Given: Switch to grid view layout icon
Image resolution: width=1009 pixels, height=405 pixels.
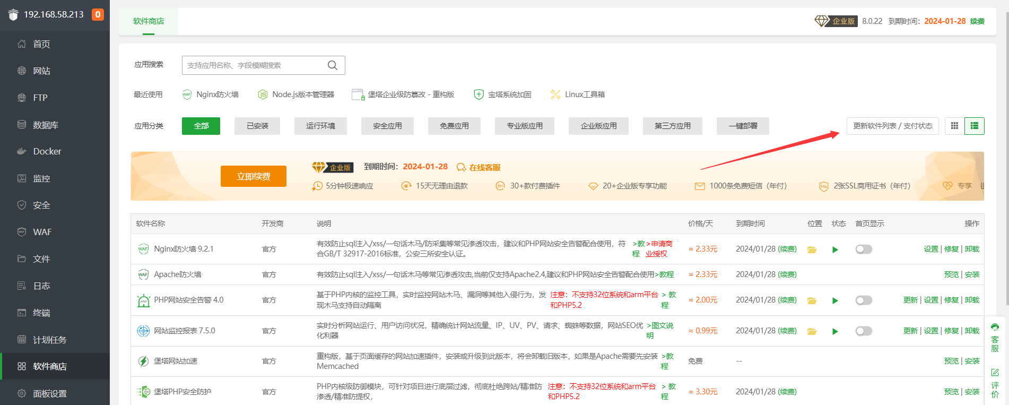Looking at the screenshot, I should coord(954,126).
